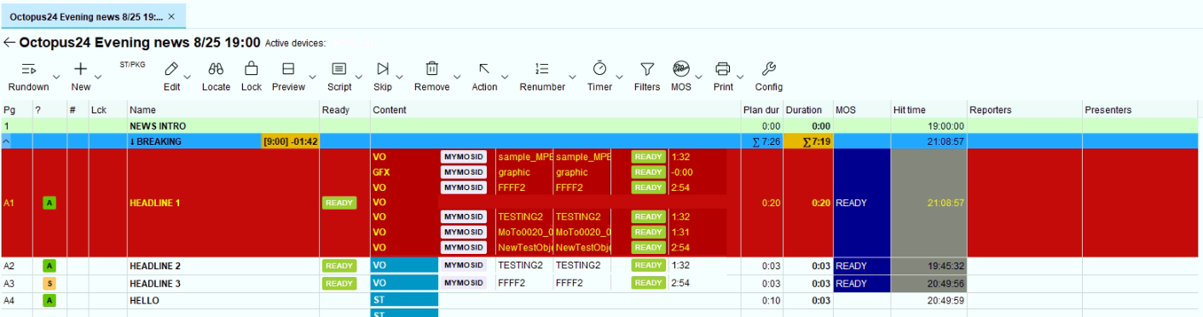Click the Remove trash icon
1203x317 pixels.
(x=432, y=69)
